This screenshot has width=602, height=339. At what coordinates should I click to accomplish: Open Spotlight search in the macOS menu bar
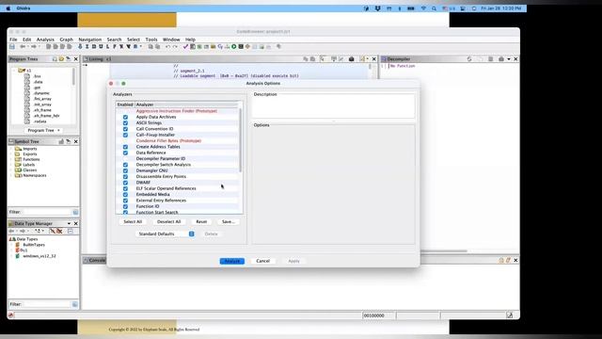434,8
